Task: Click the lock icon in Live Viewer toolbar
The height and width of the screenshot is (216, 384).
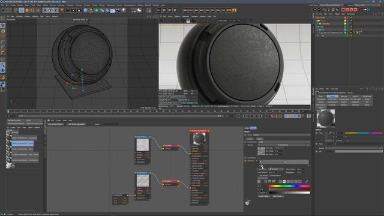Action: click(x=188, y=21)
